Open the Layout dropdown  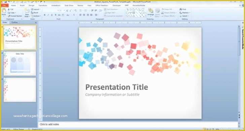[36, 9]
